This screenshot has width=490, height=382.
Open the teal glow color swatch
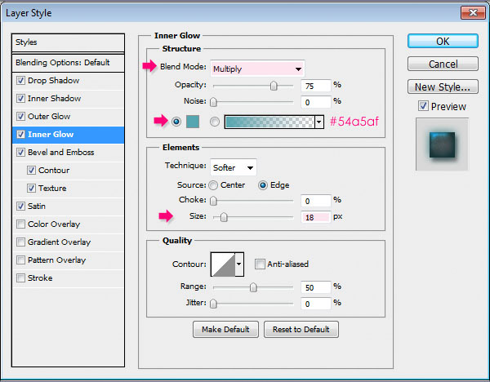pos(193,122)
